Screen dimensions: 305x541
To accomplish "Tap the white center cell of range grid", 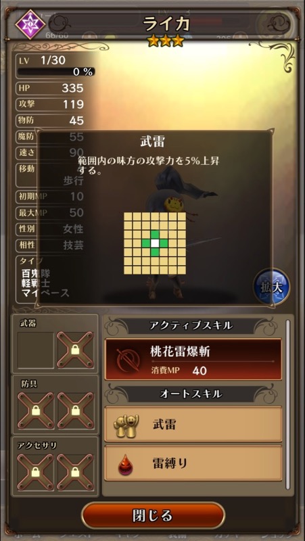I will 155,243.
